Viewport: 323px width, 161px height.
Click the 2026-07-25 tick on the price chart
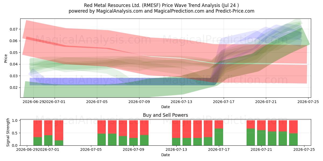(308, 101)
